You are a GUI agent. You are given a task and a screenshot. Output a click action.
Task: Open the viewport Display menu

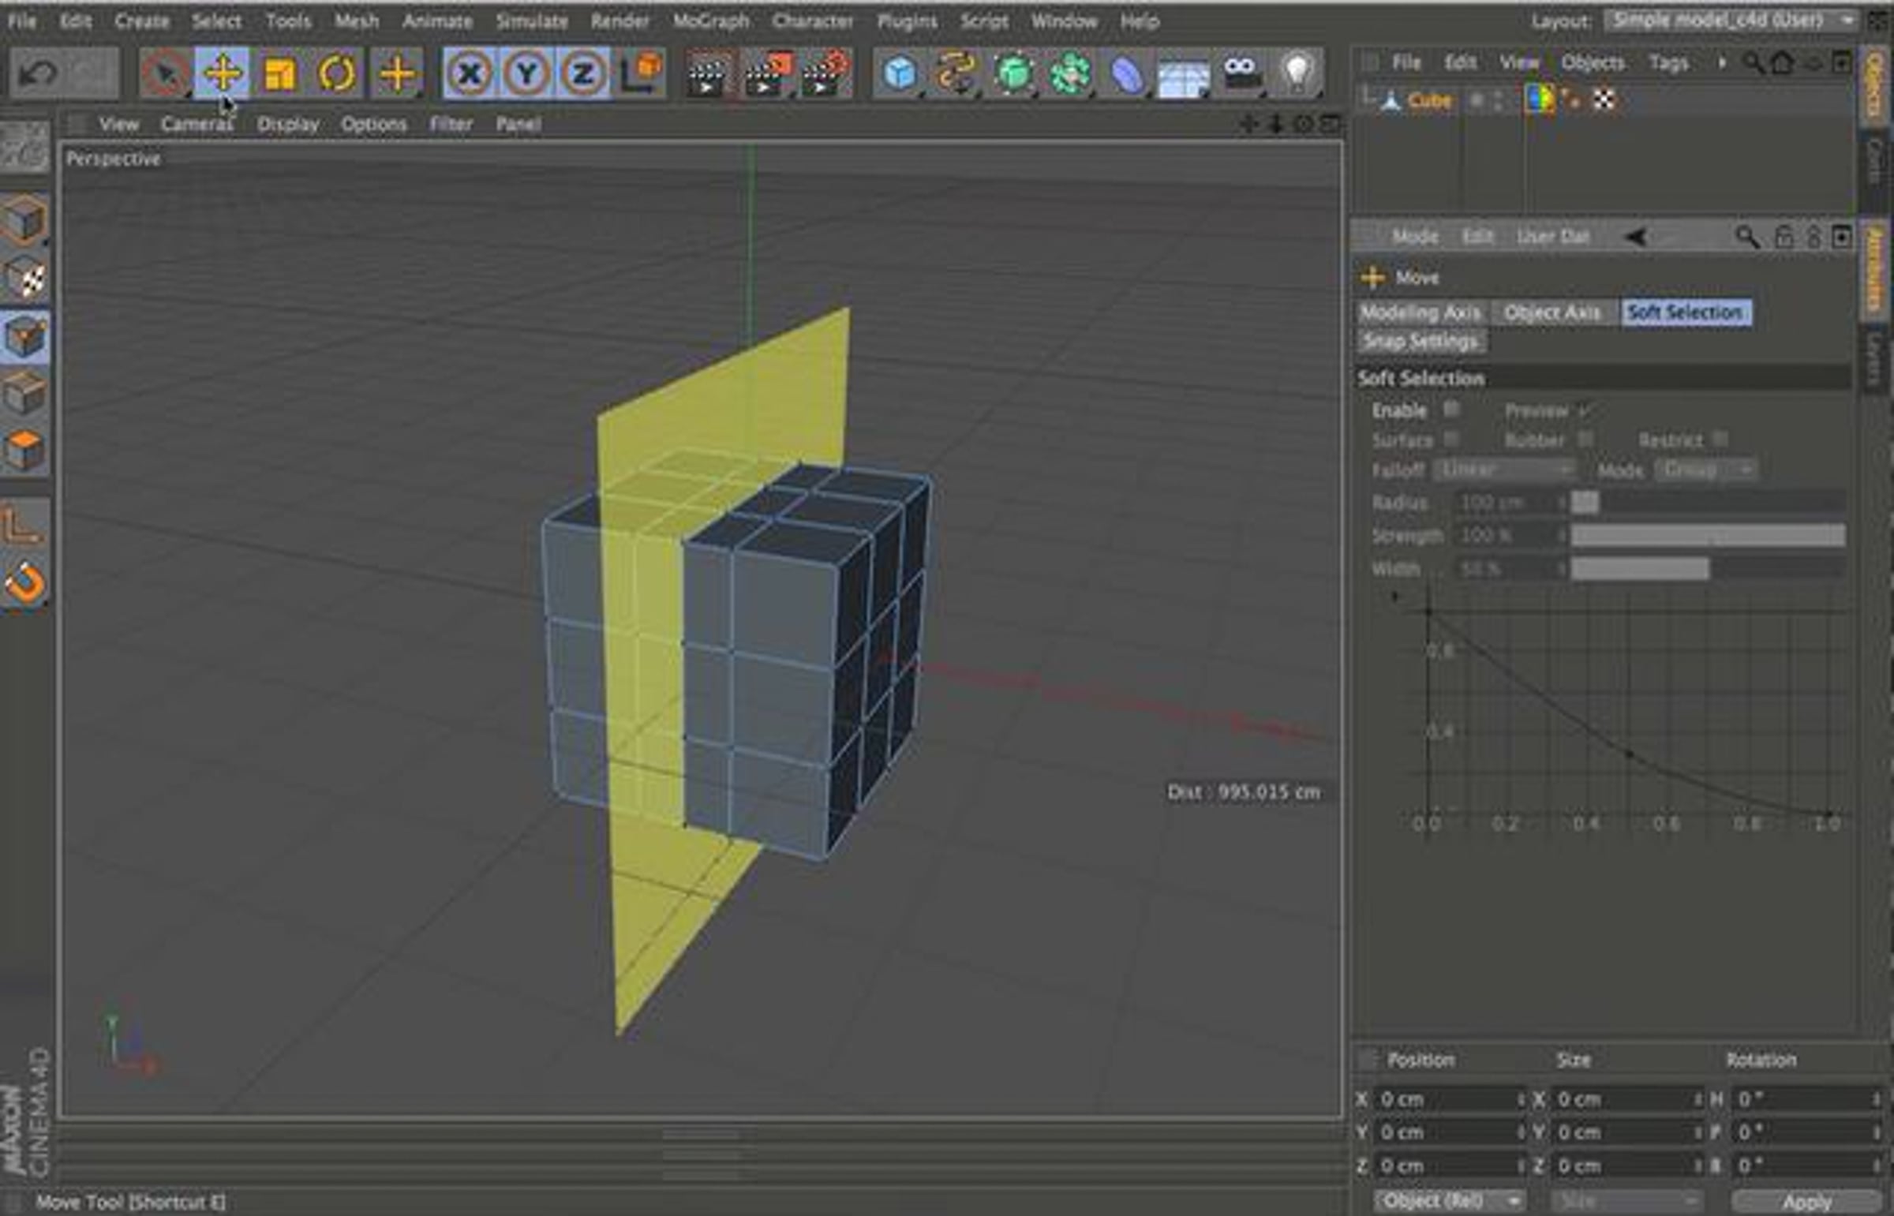pos(287,124)
